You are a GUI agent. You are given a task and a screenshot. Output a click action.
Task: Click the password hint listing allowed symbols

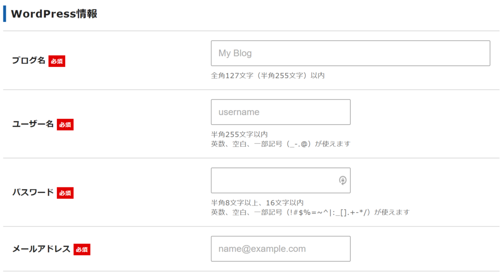310,212
